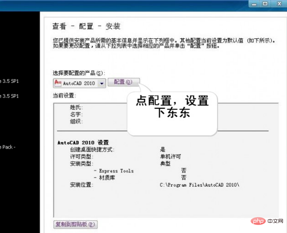This screenshot has width=287, height=233.
Task: Click the 当前设置 label
Action: [x=64, y=95]
